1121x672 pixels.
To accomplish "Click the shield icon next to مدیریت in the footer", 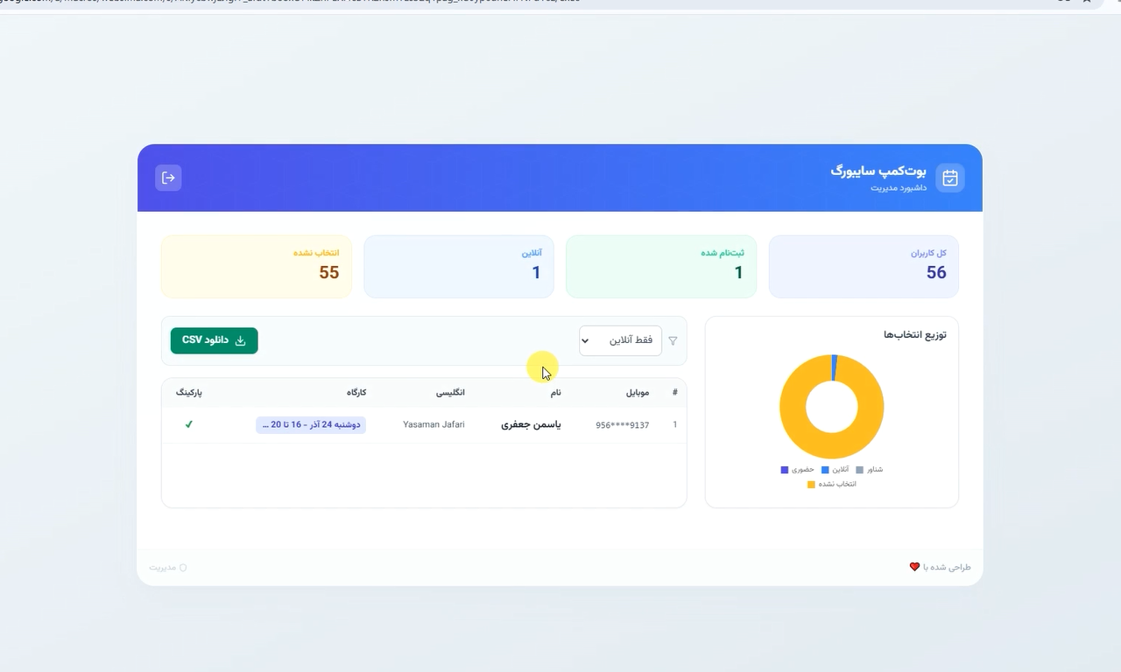I will click(183, 568).
